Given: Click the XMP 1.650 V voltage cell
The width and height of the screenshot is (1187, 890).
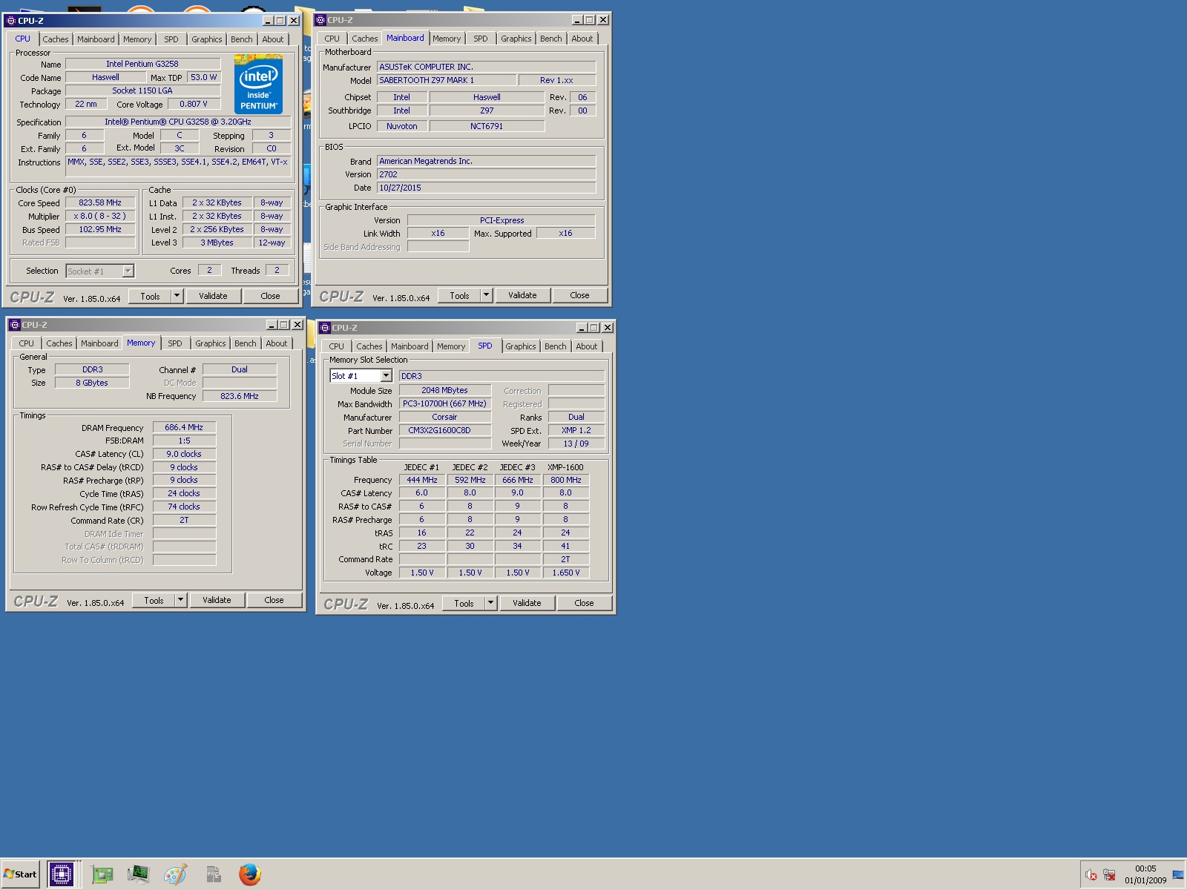Looking at the screenshot, I should (565, 573).
